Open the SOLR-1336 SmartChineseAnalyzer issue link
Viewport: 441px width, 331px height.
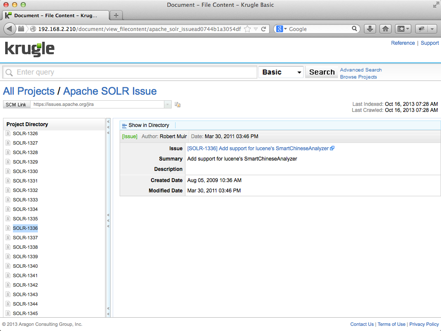(x=258, y=148)
